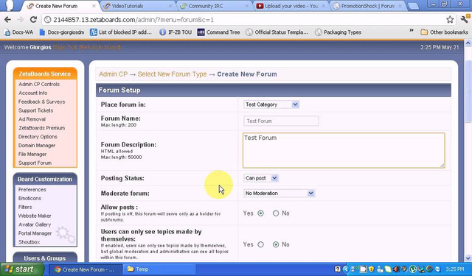Open the new tab button

click(x=413, y=6)
